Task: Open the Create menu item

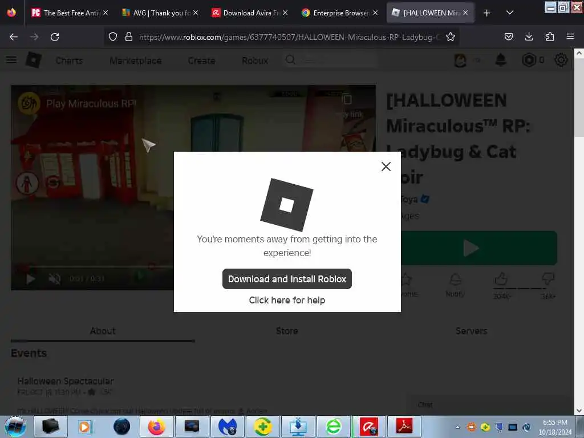Action: click(x=201, y=60)
